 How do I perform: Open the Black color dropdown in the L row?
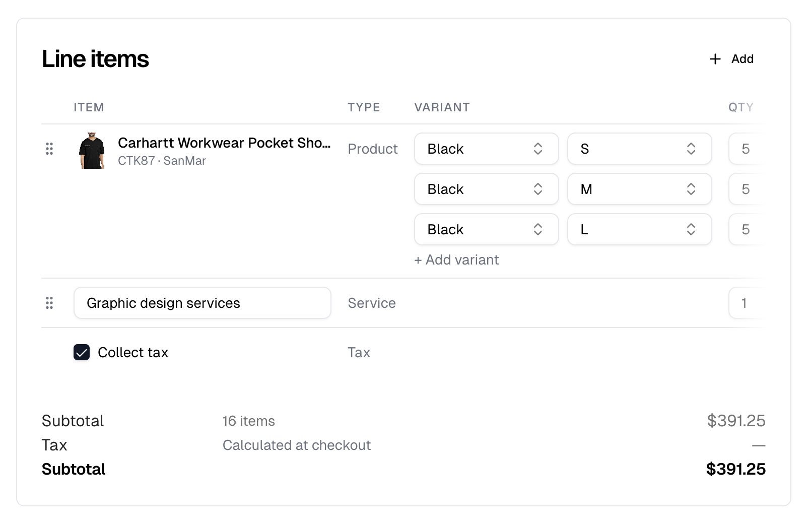(487, 229)
